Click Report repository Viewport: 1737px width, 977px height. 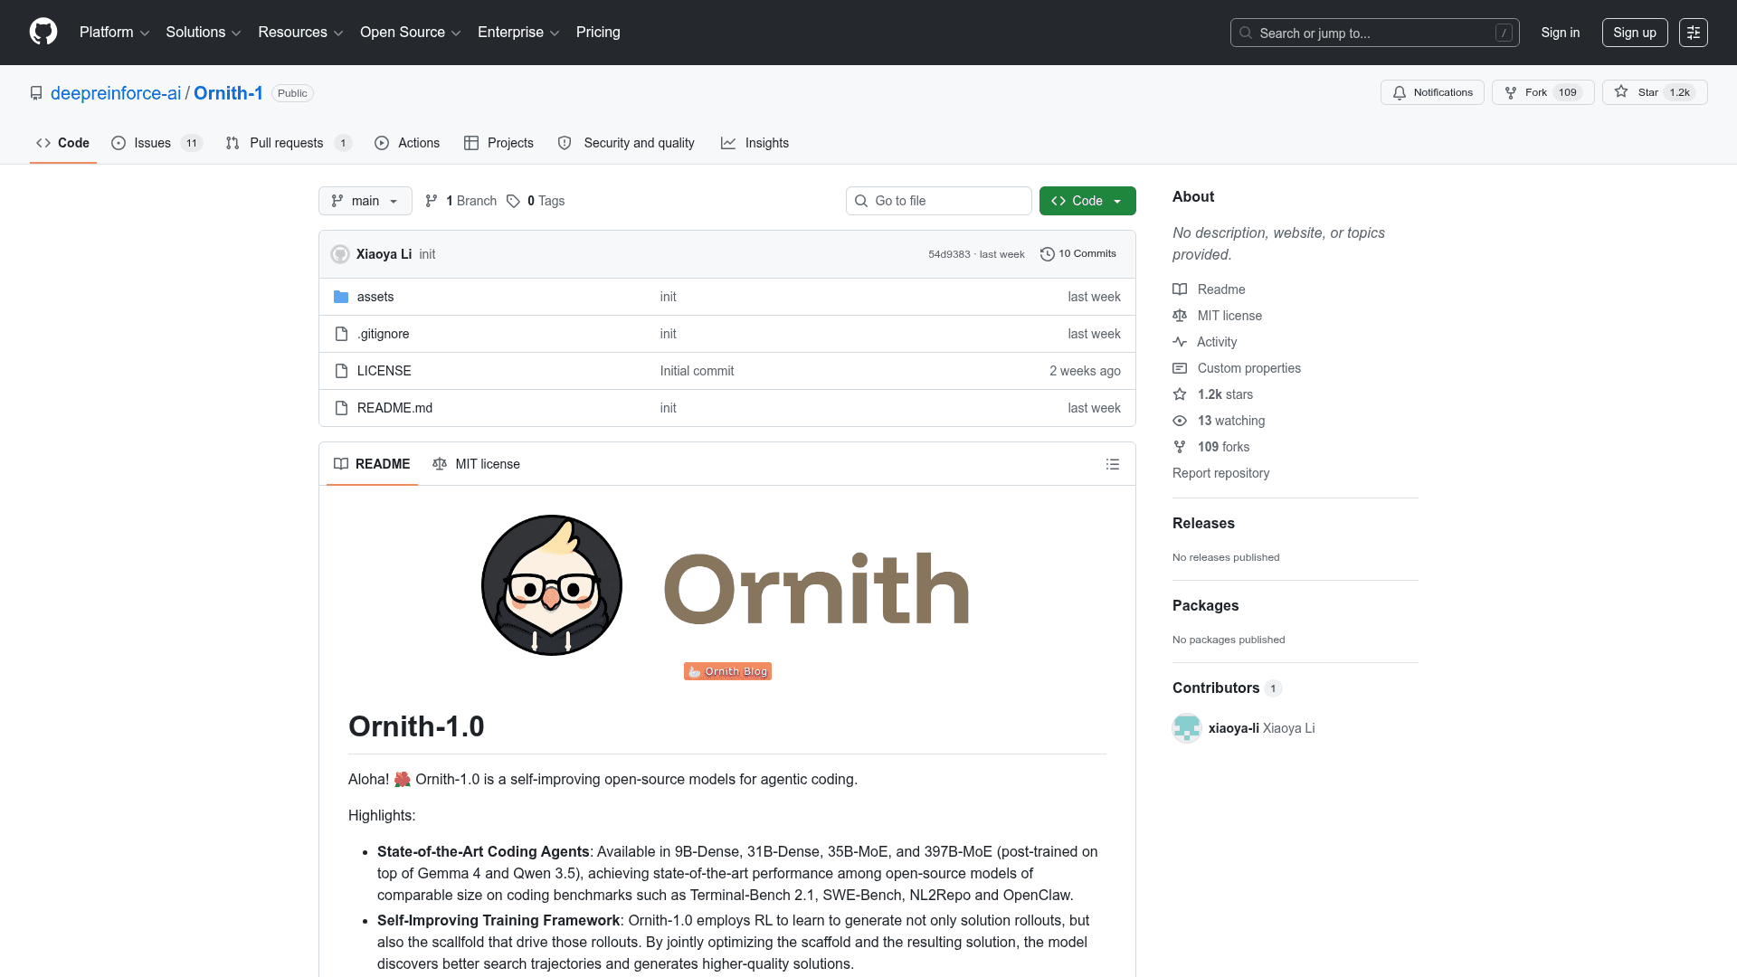pos(1220,473)
